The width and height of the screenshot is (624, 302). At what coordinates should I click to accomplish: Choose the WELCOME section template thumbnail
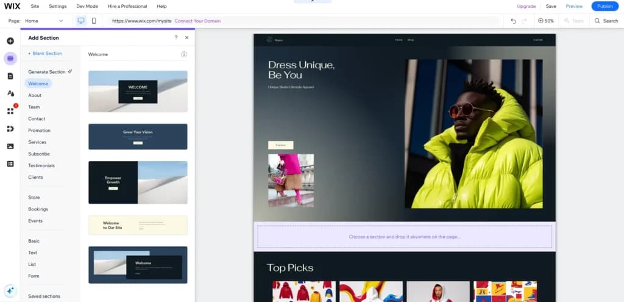point(138,92)
